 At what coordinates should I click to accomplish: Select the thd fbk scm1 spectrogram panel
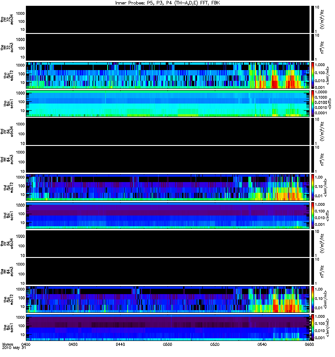click(168, 216)
